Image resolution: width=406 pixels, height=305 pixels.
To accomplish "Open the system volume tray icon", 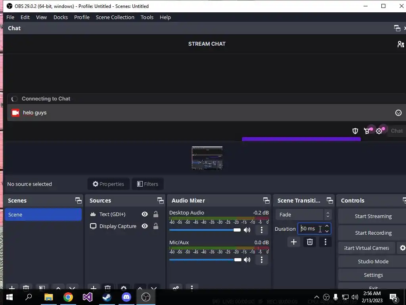I will pos(355,297).
